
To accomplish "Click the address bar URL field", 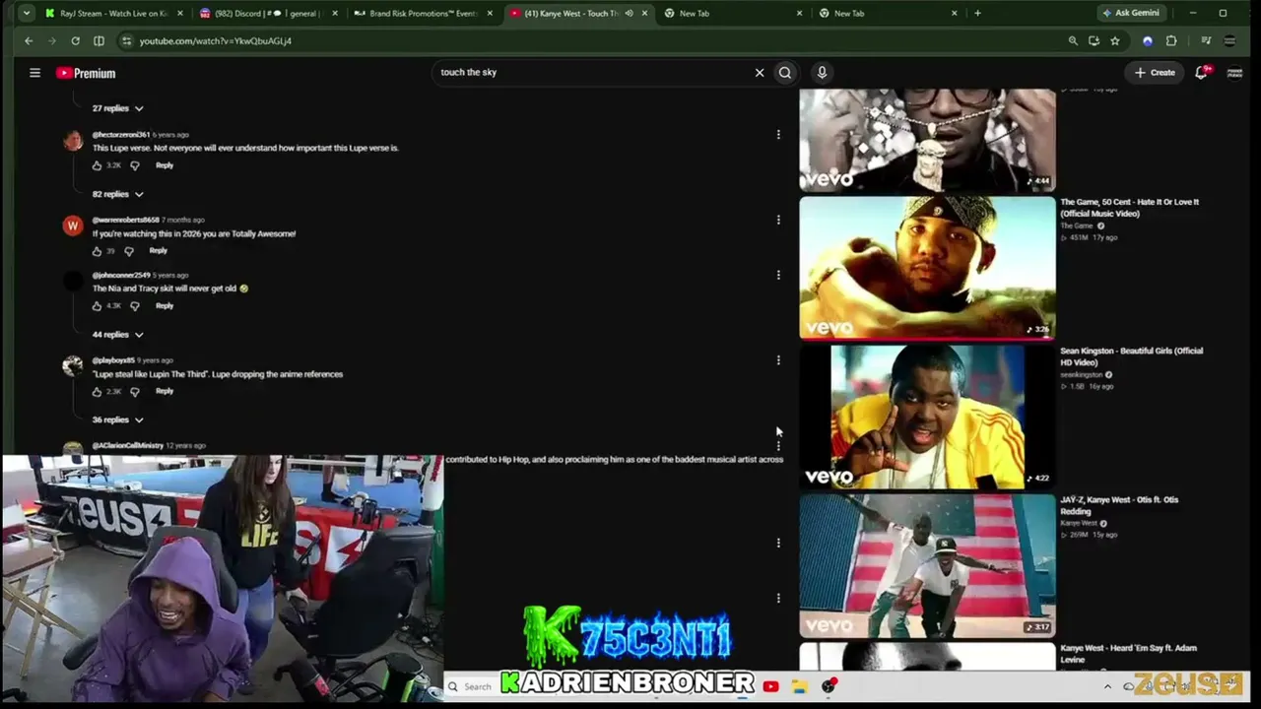I will click(591, 41).
